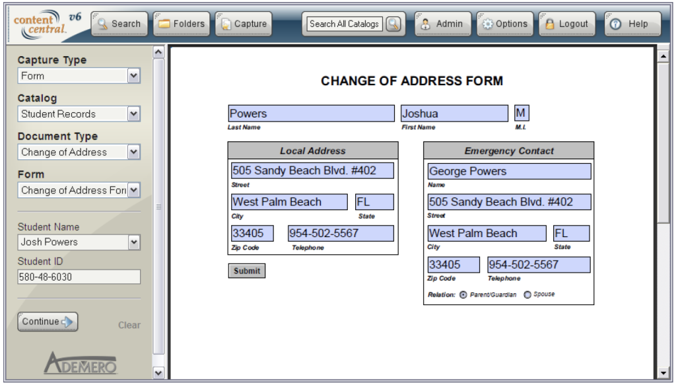The width and height of the screenshot is (676, 385).
Task: Click the magnifying glass beside Search All Catalogs
Action: pos(394,23)
